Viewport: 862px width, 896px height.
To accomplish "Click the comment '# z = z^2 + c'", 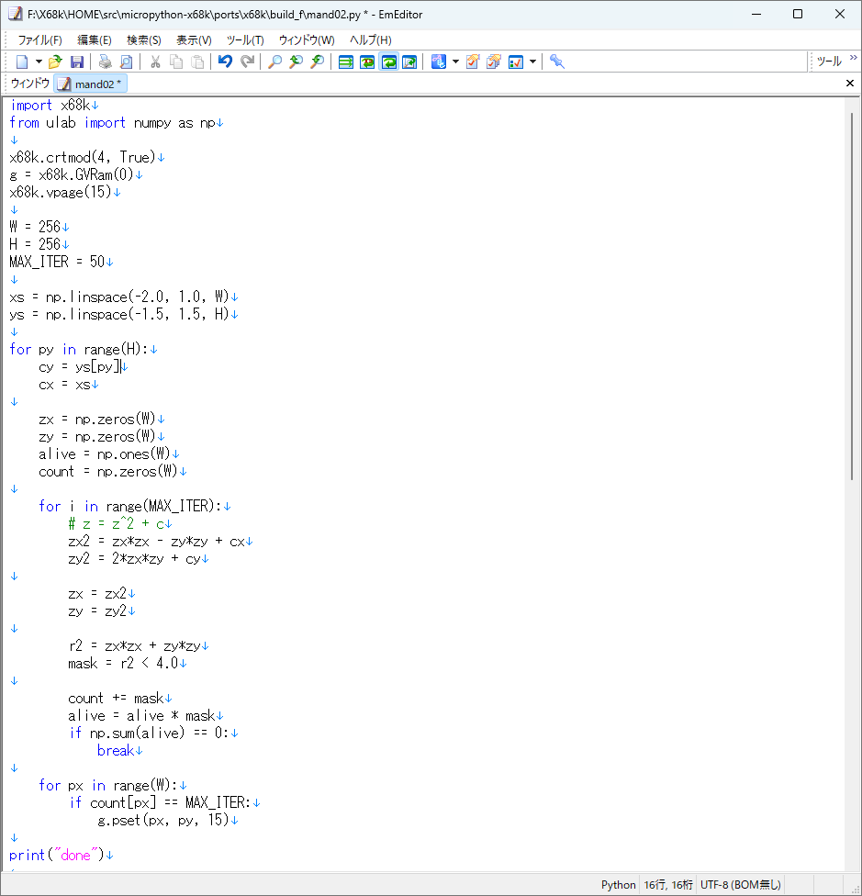I will point(116,524).
